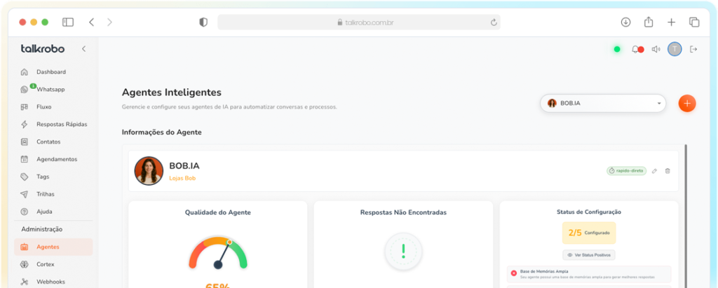Reload the talkrobo.com.br page

(494, 22)
